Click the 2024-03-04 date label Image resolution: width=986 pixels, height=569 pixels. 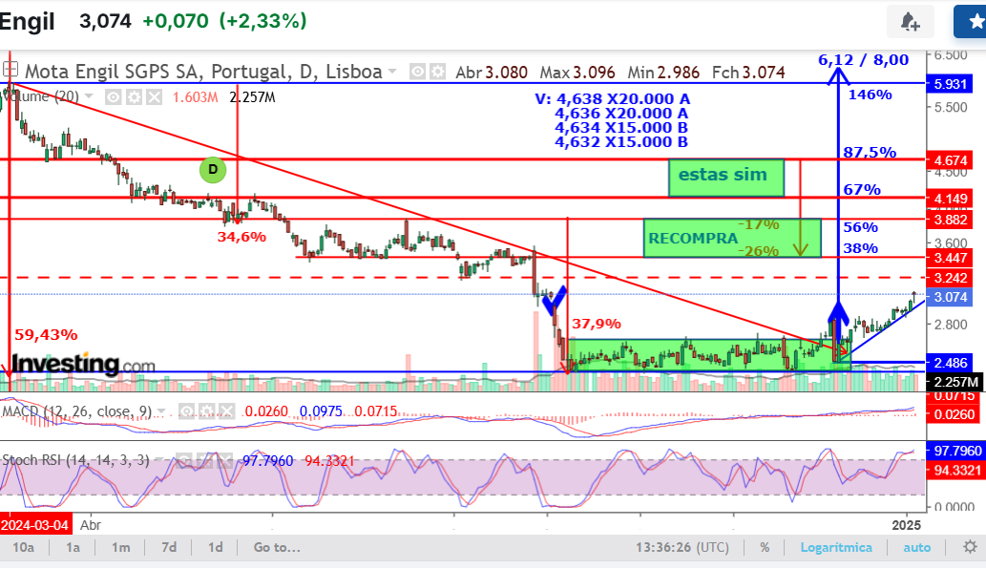click(36, 525)
